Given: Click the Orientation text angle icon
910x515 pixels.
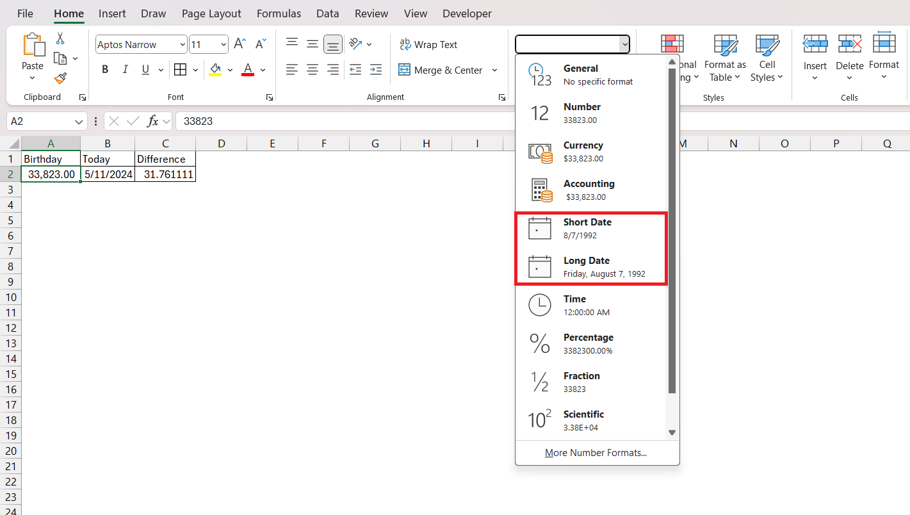Looking at the screenshot, I should click(356, 44).
